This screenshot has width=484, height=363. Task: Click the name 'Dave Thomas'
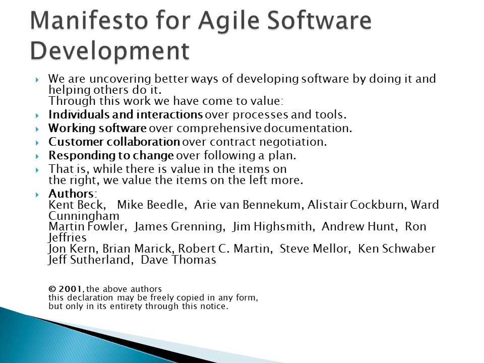click(x=178, y=260)
